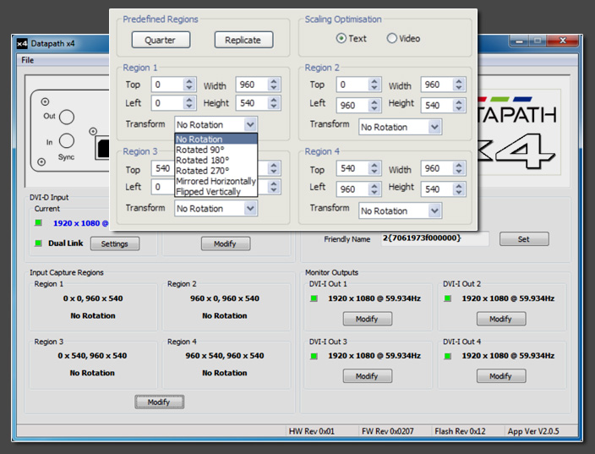Click the green DVI-I Out 4 status indicator
Image resolution: width=595 pixels, height=454 pixels.
point(449,357)
